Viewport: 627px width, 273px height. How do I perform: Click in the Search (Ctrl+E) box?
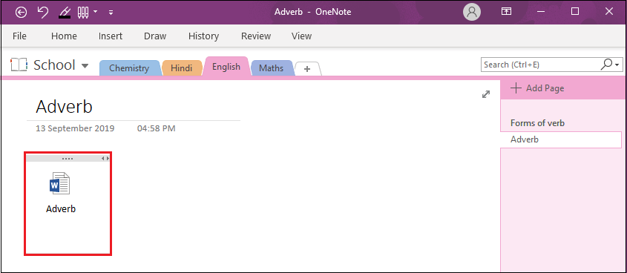tap(541, 65)
